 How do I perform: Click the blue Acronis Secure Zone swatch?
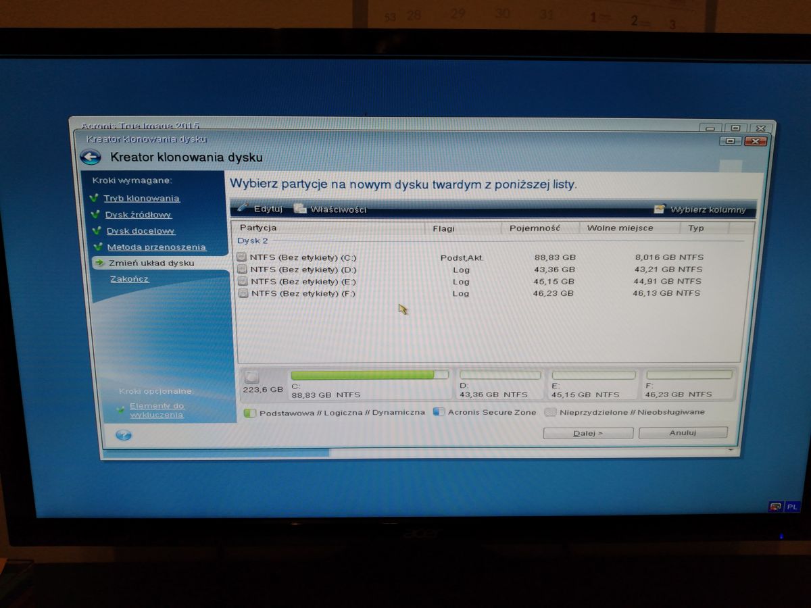point(439,412)
